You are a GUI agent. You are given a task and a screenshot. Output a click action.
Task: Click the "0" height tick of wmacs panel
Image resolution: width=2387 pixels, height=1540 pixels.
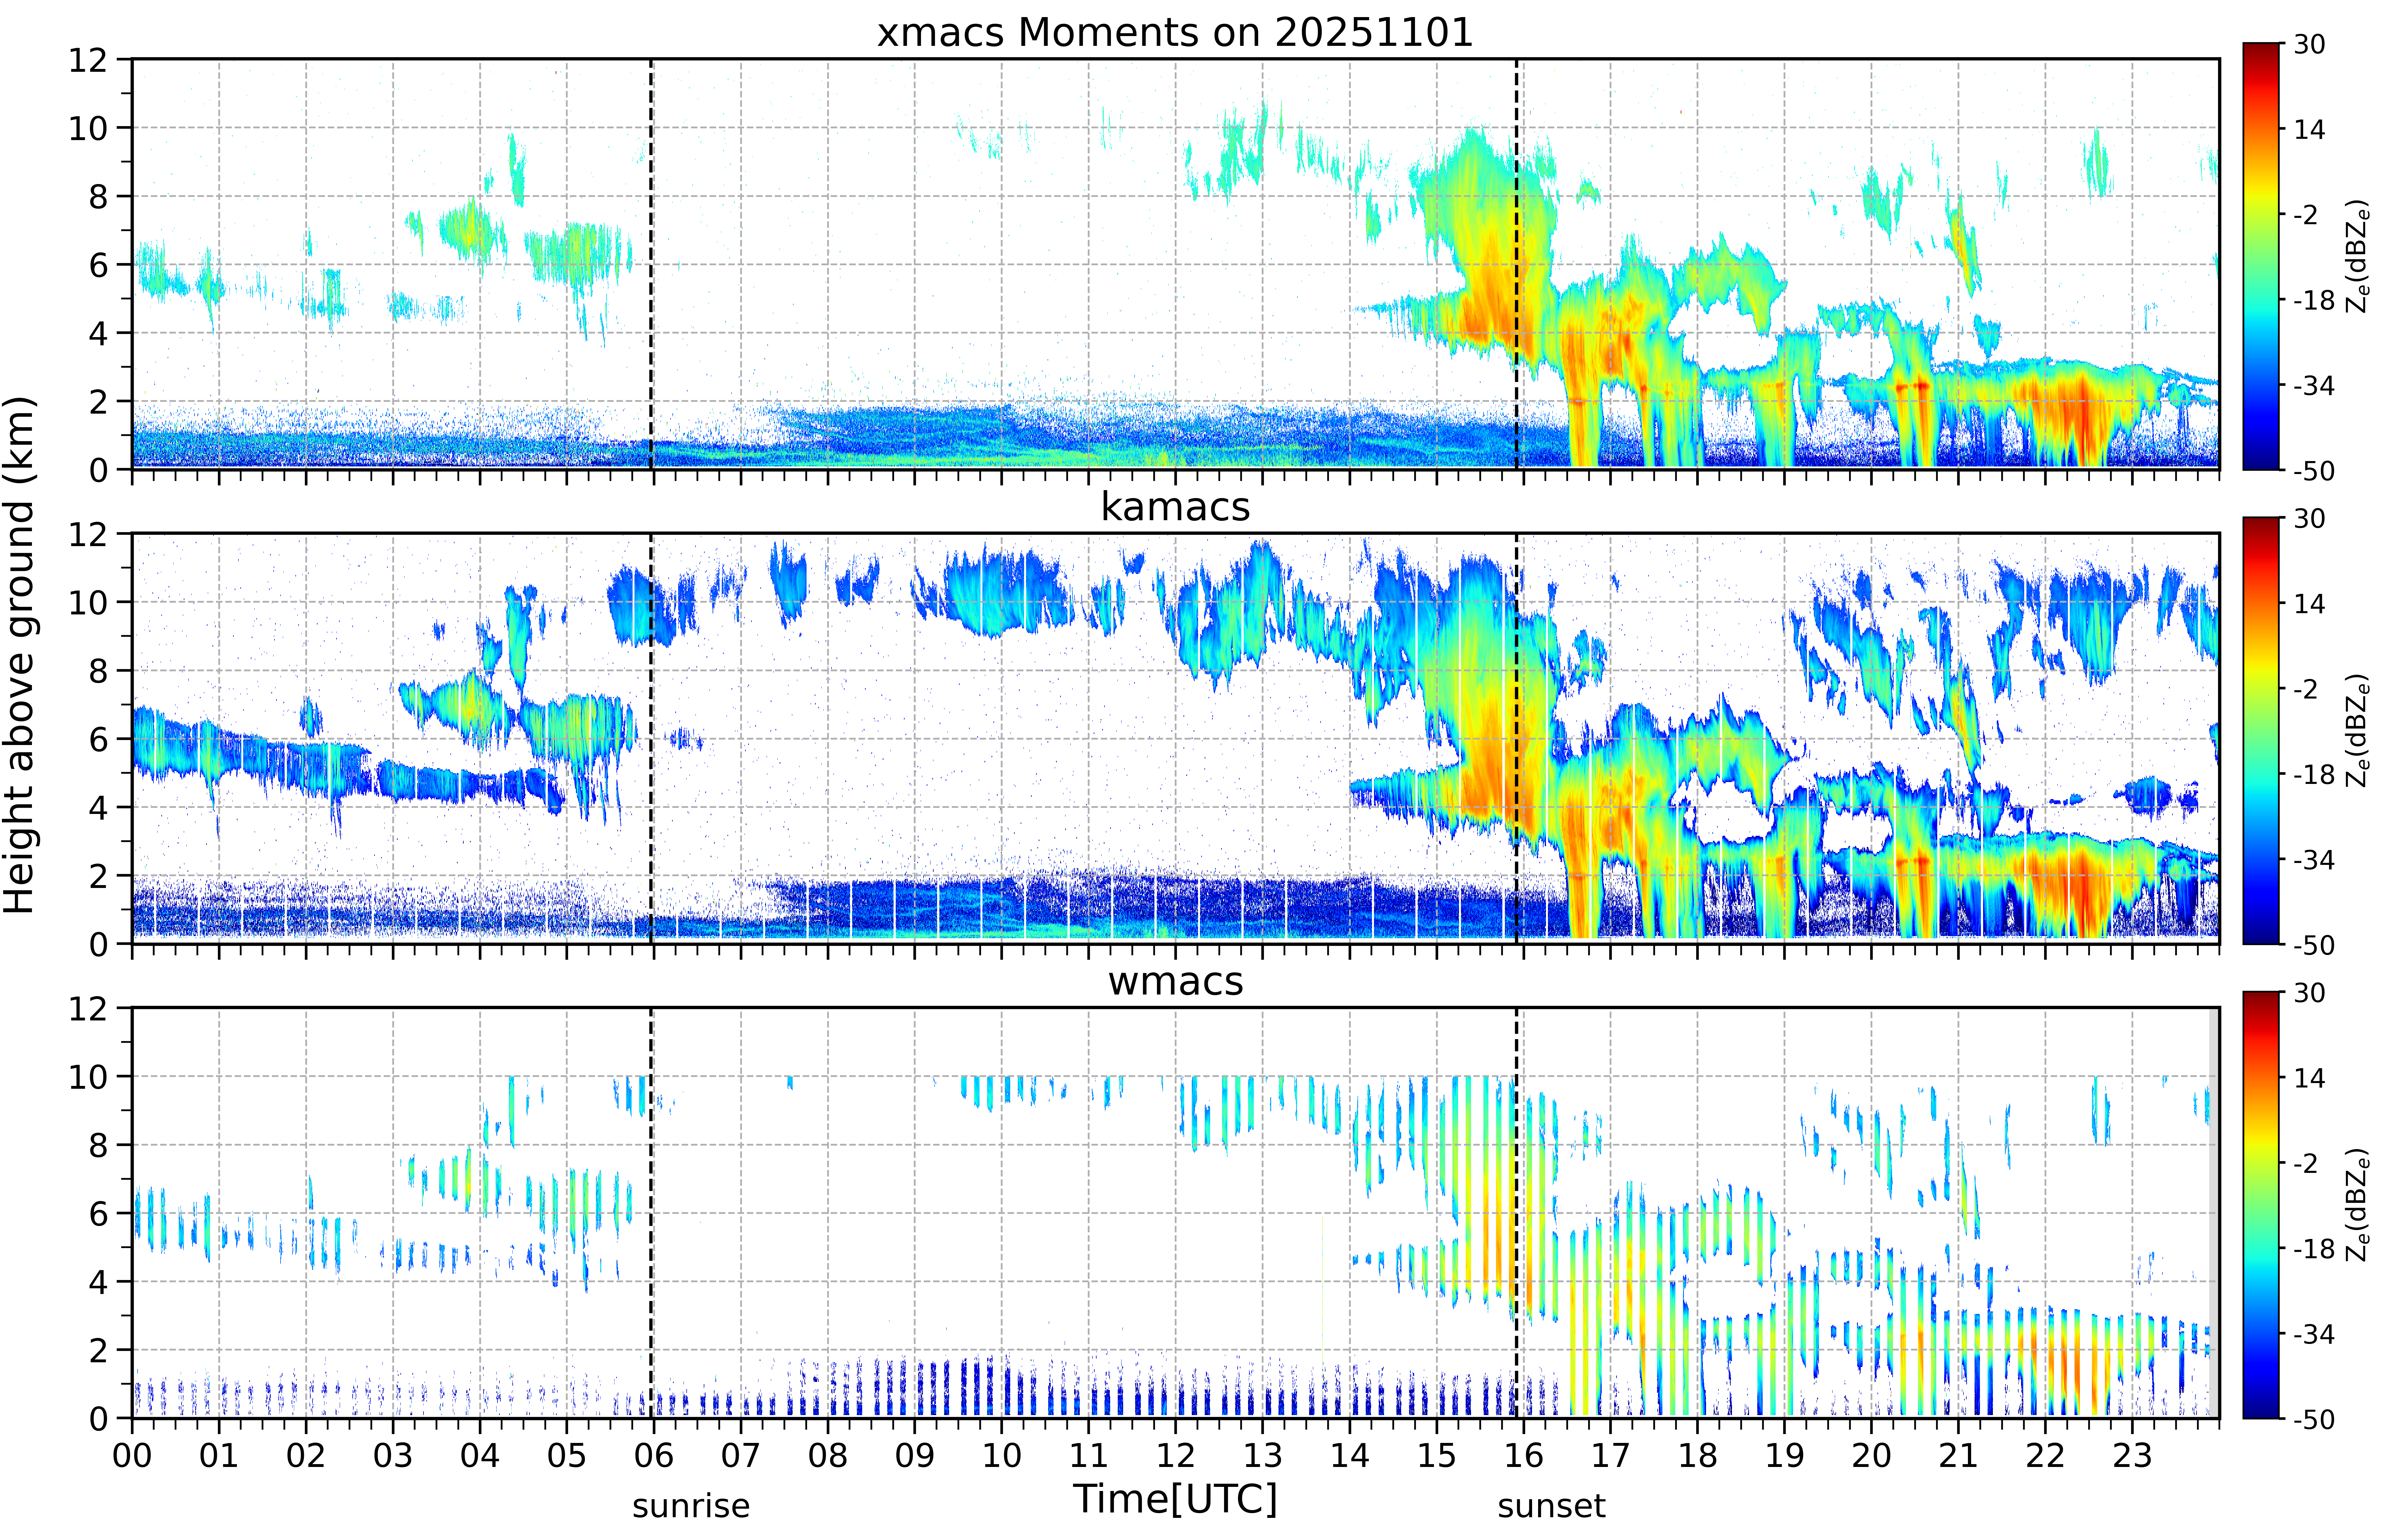98,1419
